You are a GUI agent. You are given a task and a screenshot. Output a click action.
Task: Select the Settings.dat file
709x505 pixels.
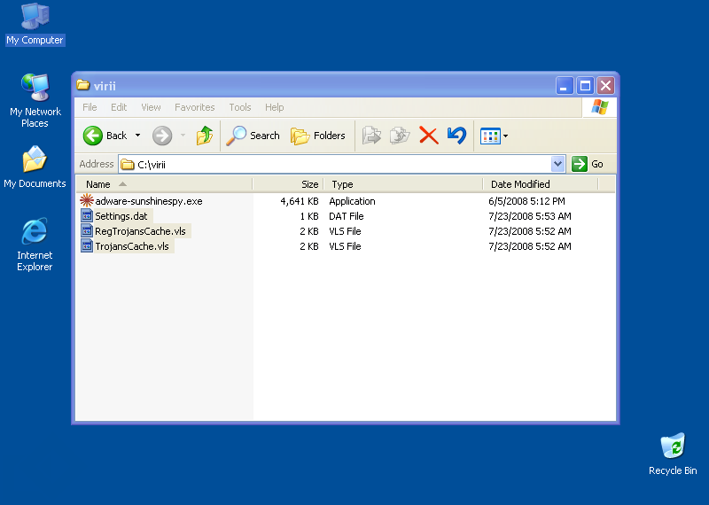[x=121, y=216]
